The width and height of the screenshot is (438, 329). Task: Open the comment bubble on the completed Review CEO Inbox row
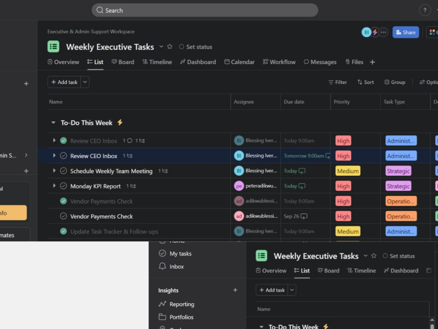(x=130, y=141)
